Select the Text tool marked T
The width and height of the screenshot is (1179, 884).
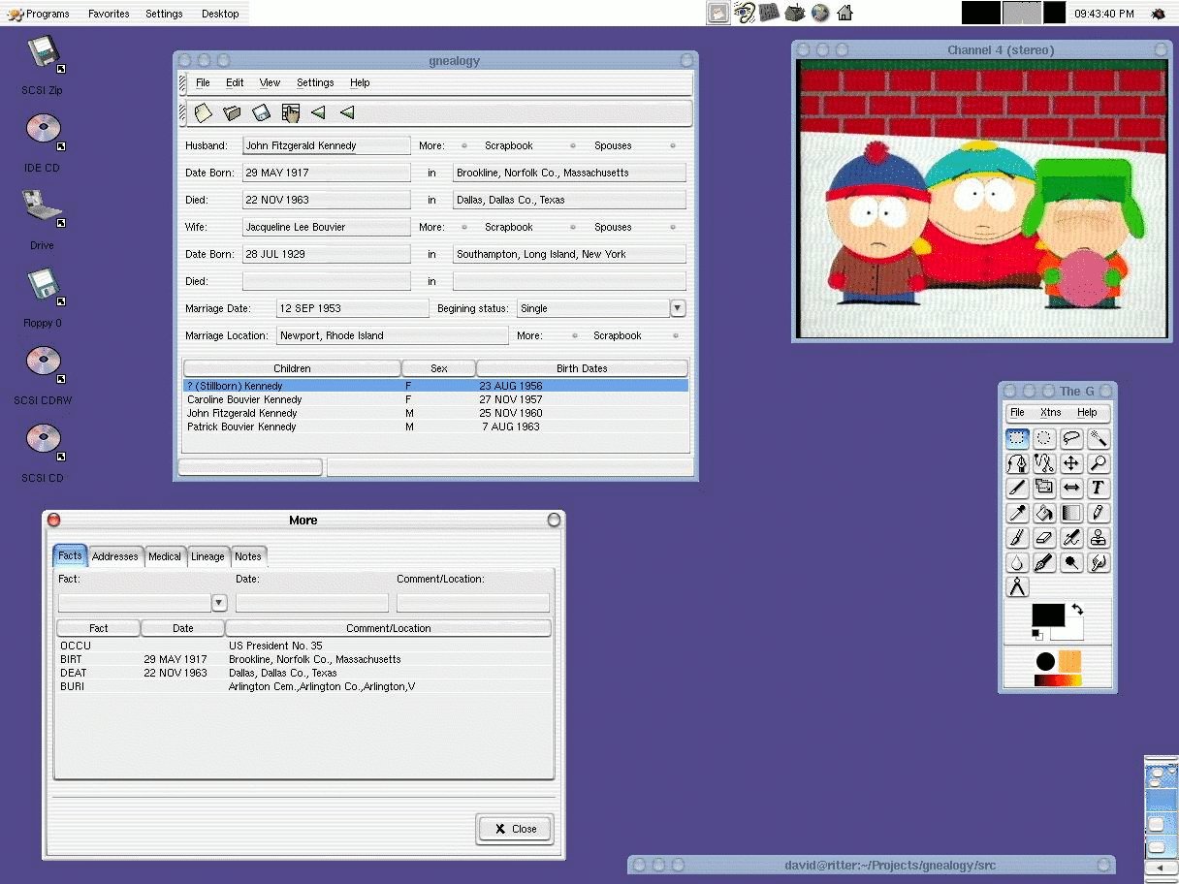coord(1099,488)
